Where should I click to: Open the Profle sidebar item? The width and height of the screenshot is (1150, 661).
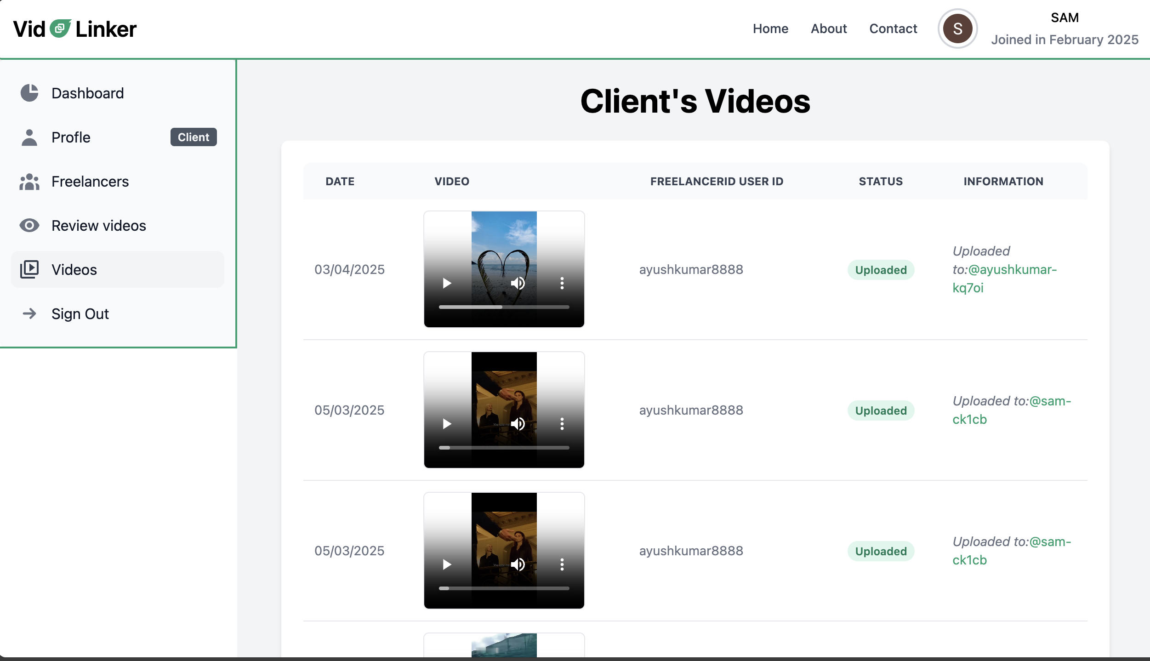click(118, 137)
